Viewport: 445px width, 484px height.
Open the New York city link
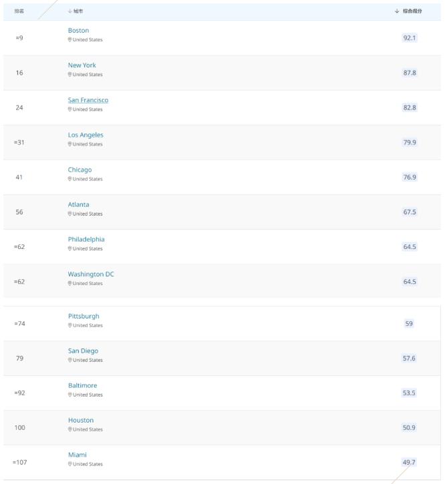point(82,65)
